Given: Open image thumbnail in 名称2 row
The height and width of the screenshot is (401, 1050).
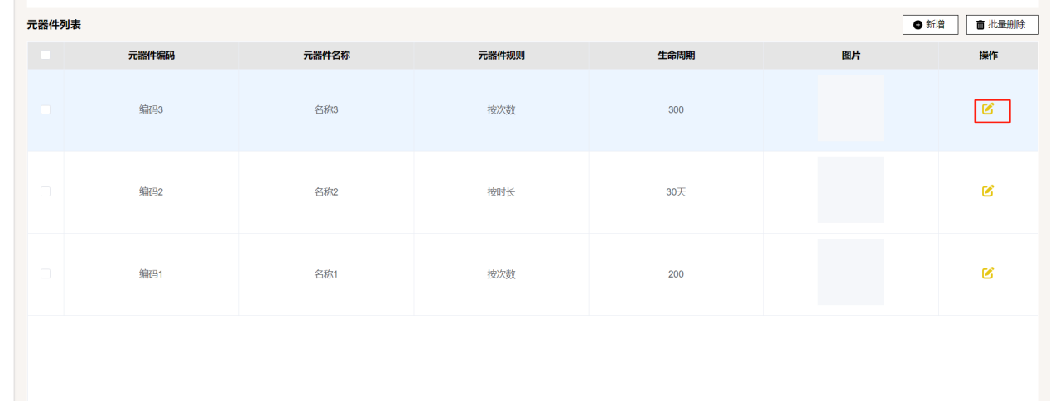Looking at the screenshot, I should pyautogui.click(x=850, y=190).
